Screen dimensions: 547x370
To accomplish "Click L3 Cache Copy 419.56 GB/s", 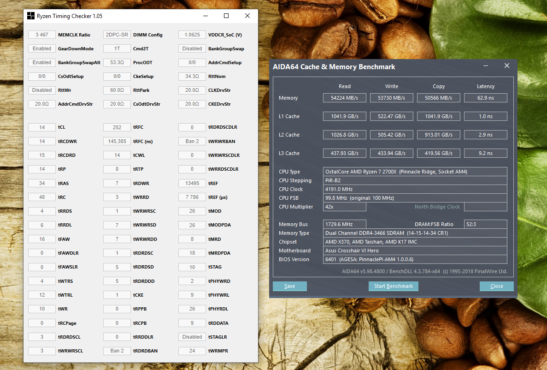I will click(x=439, y=153).
